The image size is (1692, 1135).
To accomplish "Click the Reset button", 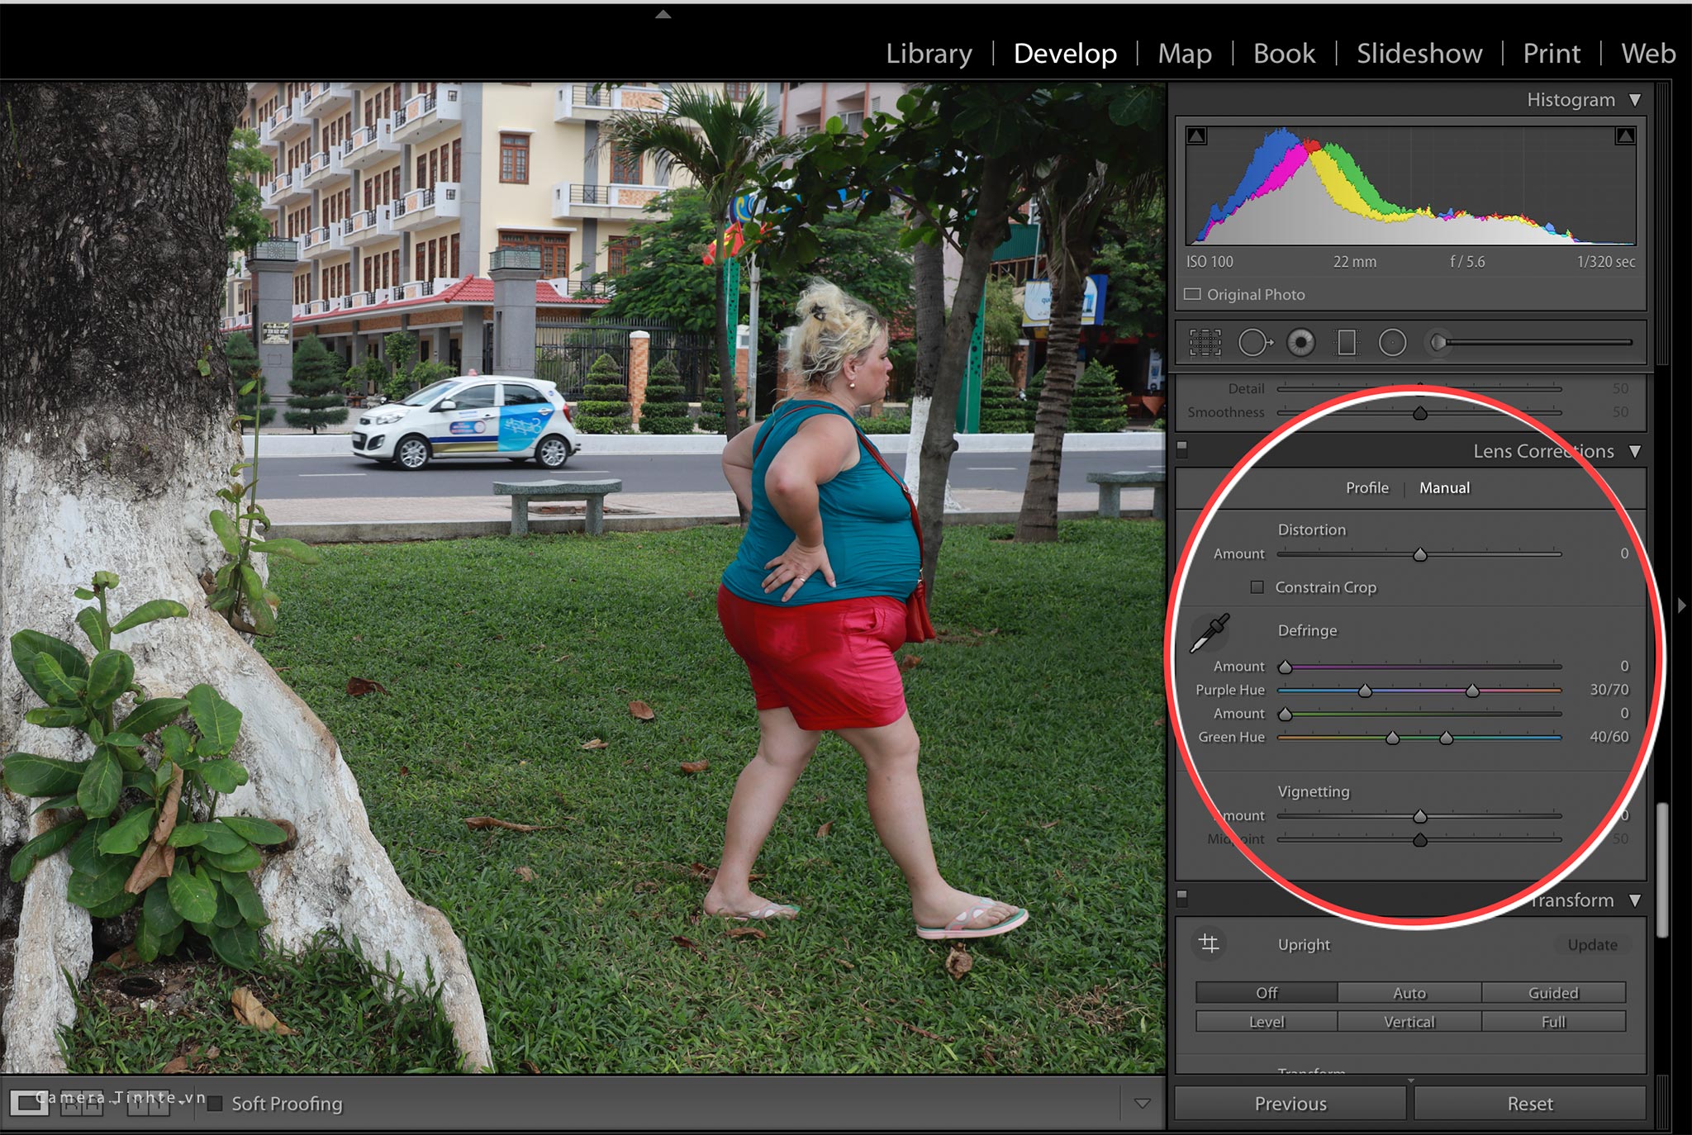I will point(1530,1104).
